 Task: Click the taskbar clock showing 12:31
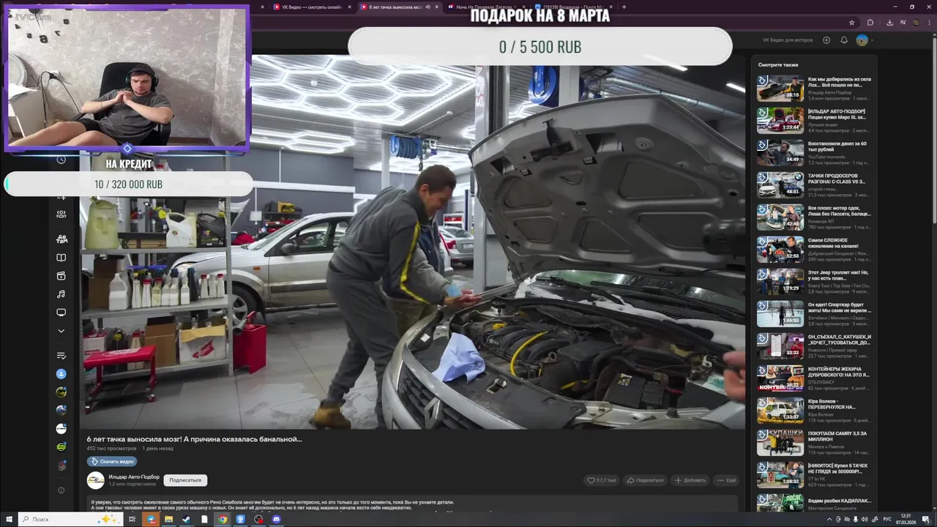click(x=906, y=519)
